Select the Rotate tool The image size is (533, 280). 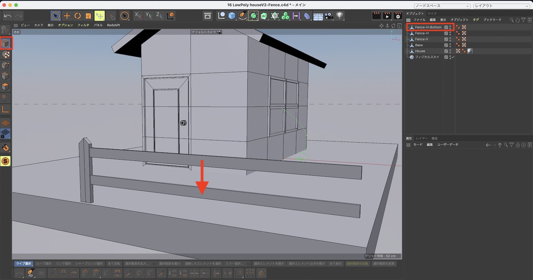tap(78, 16)
